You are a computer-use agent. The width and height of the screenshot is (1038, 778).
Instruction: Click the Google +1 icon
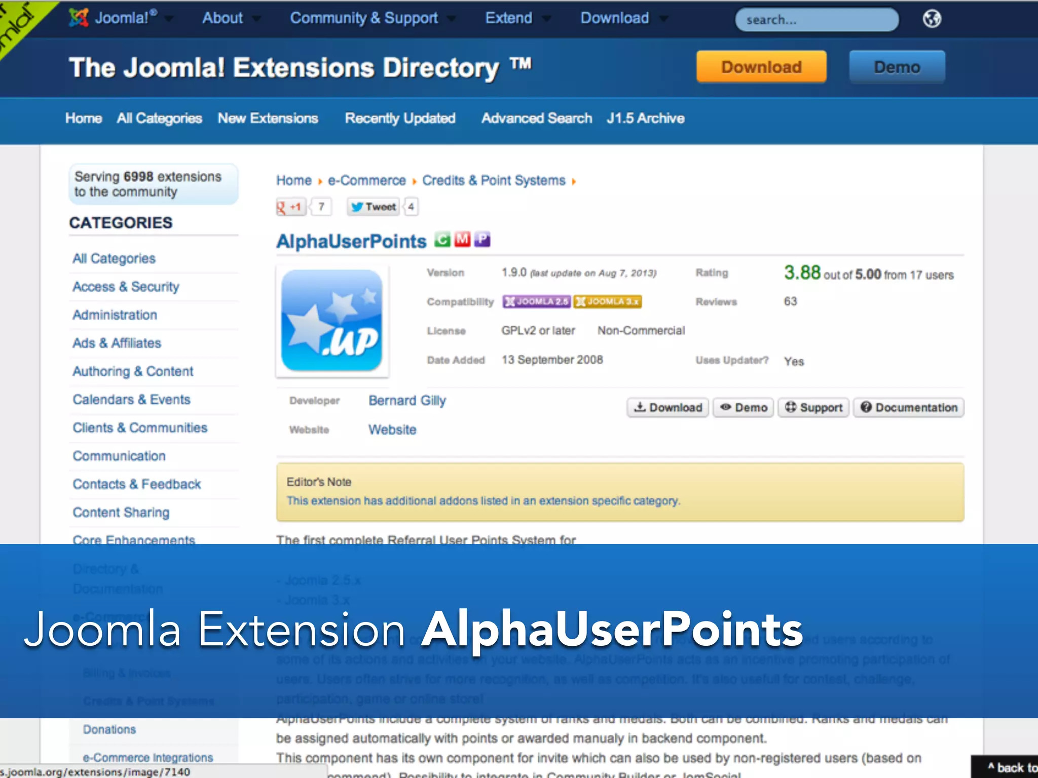click(x=290, y=207)
